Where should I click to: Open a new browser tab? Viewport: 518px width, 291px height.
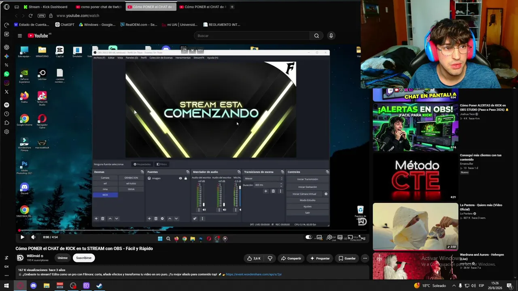pyautogui.click(x=232, y=7)
